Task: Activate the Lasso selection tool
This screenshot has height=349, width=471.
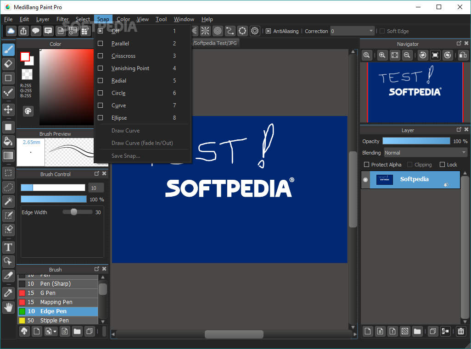Action: click(x=8, y=187)
